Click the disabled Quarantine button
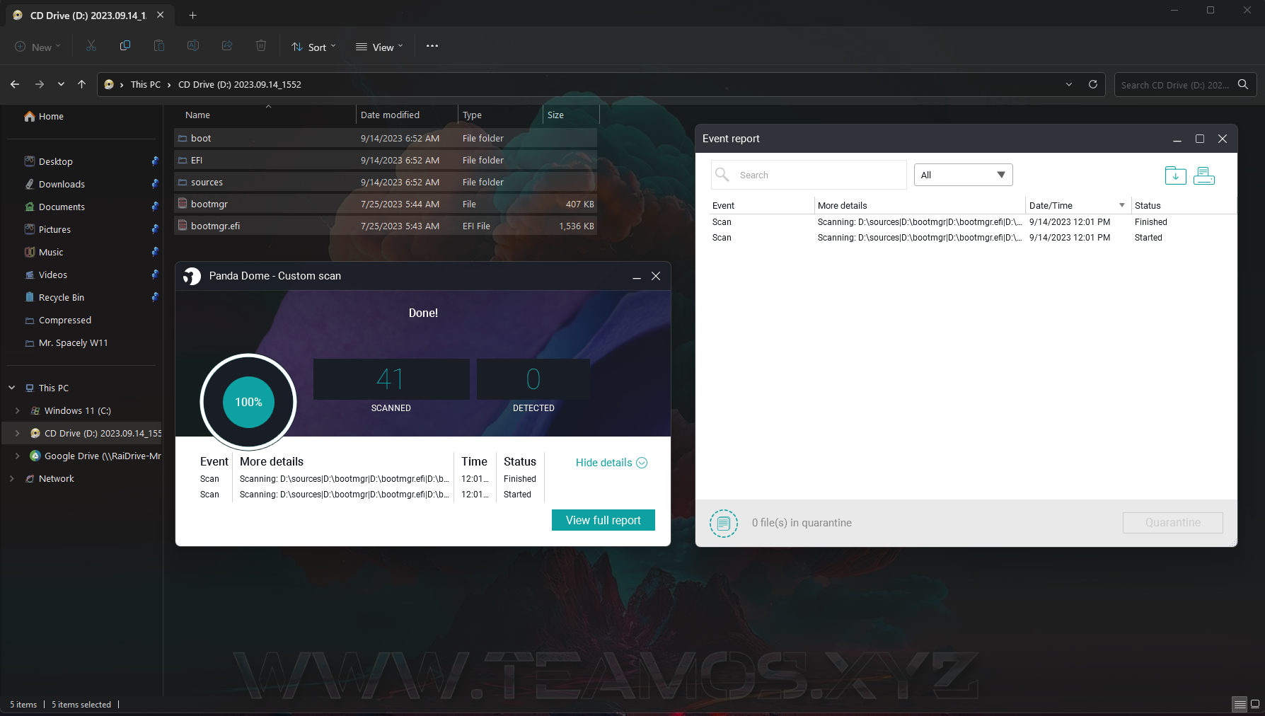 click(1172, 523)
